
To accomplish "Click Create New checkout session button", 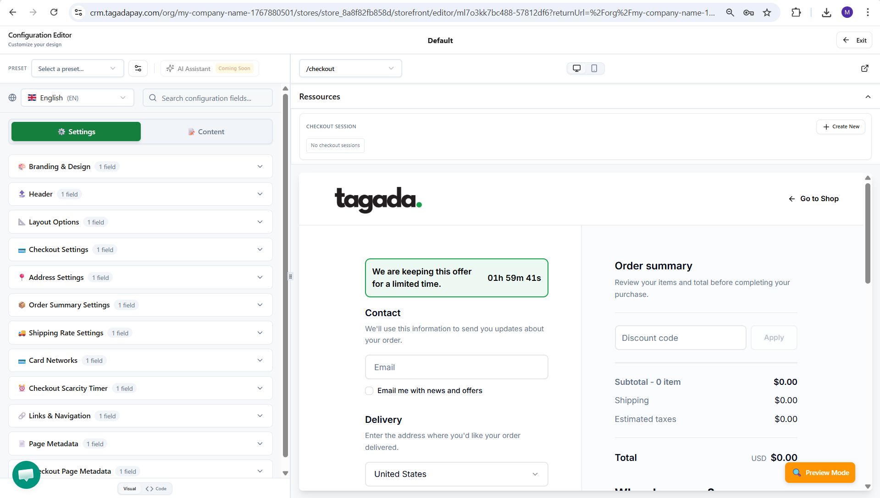I will coord(841,127).
